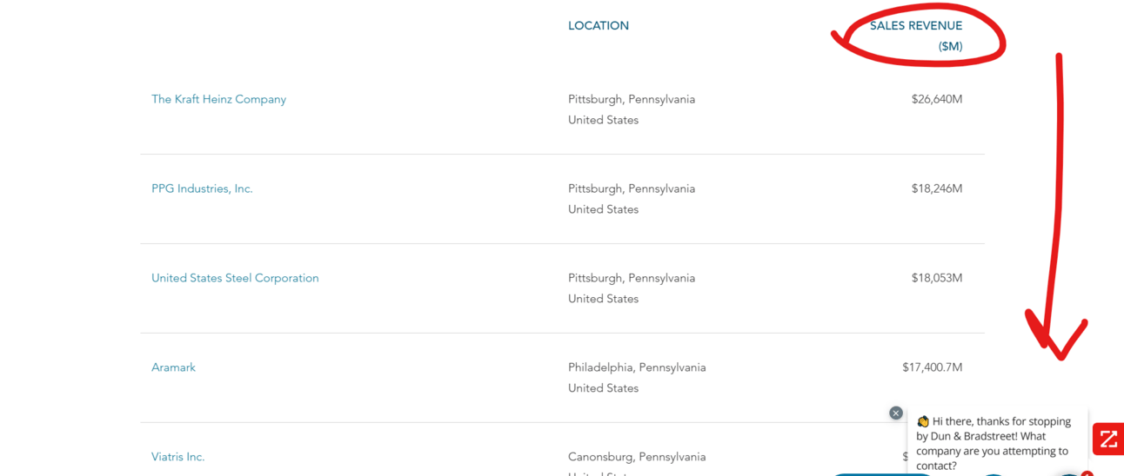Image resolution: width=1124 pixels, height=476 pixels.
Task: Click the waving hand emoji in chat
Action: tap(923, 421)
